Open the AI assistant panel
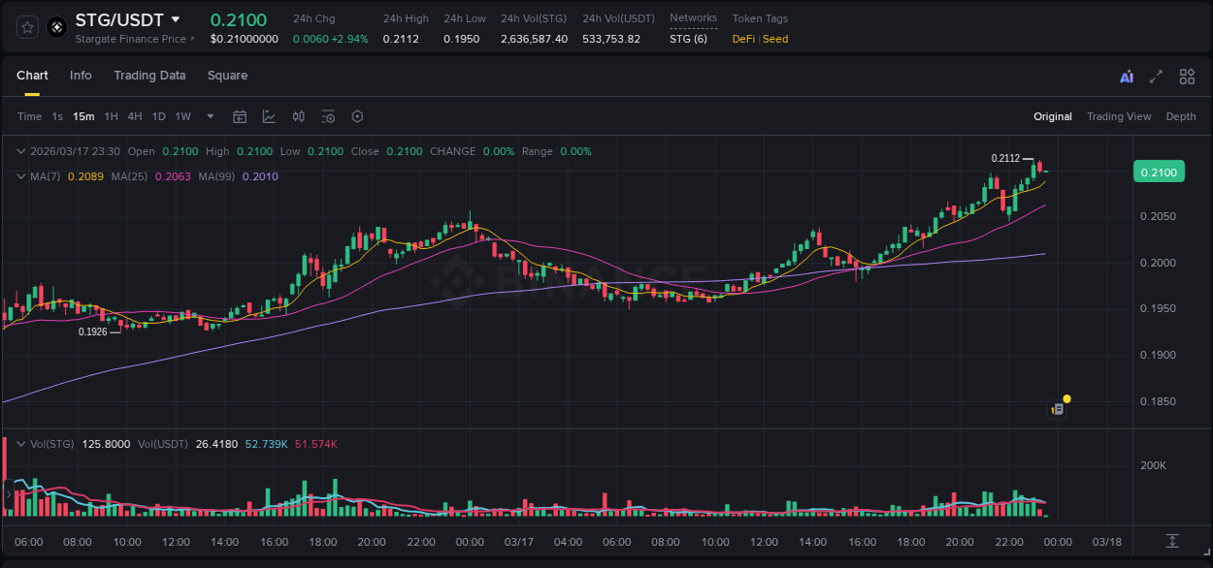This screenshot has width=1213, height=568. click(1125, 76)
